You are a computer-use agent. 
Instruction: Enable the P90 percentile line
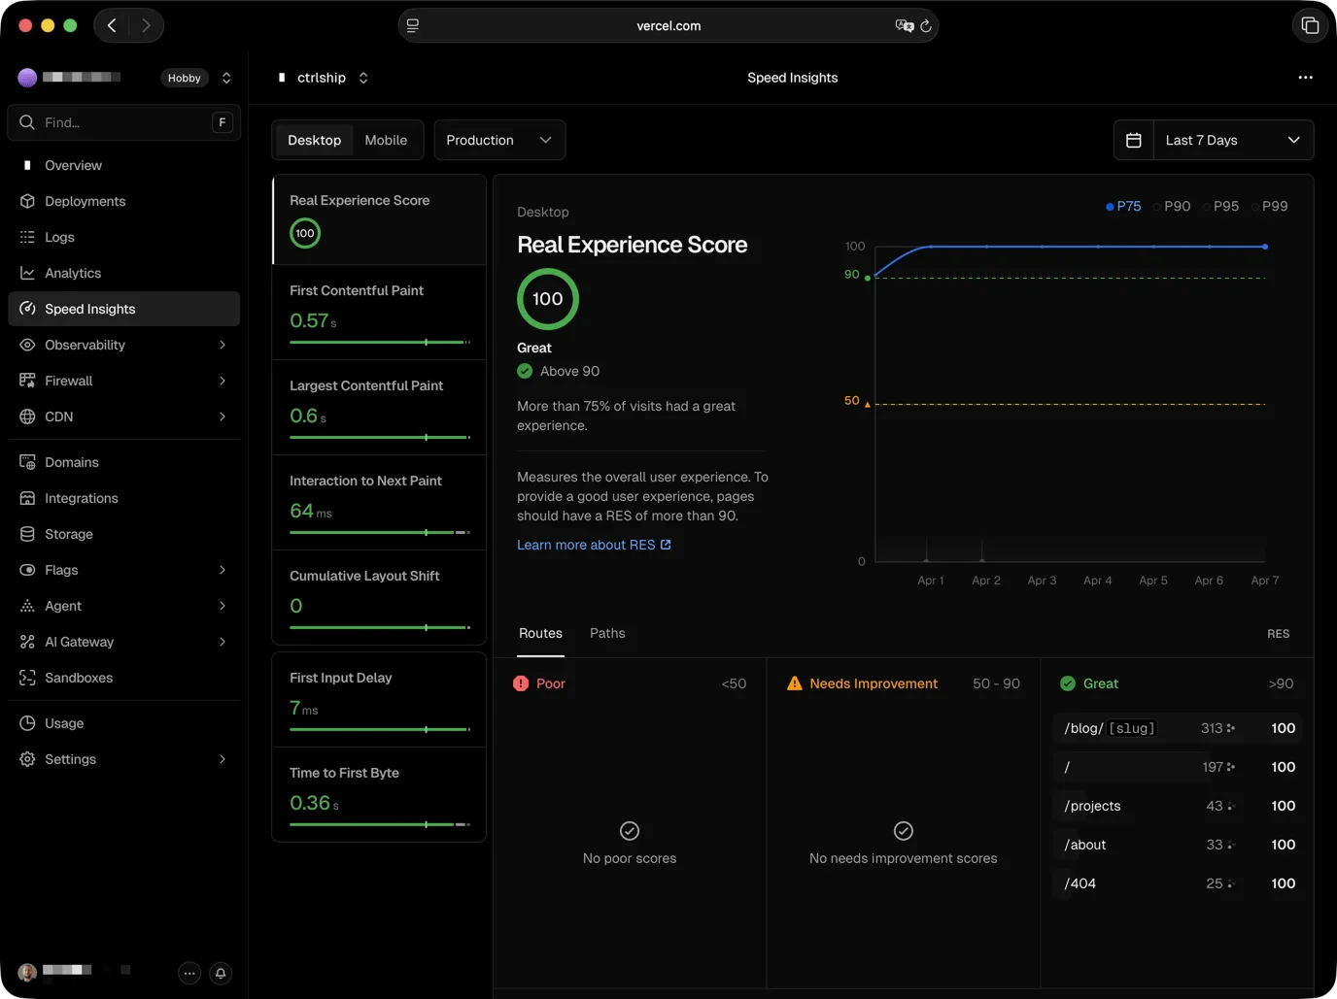click(x=1177, y=206)
